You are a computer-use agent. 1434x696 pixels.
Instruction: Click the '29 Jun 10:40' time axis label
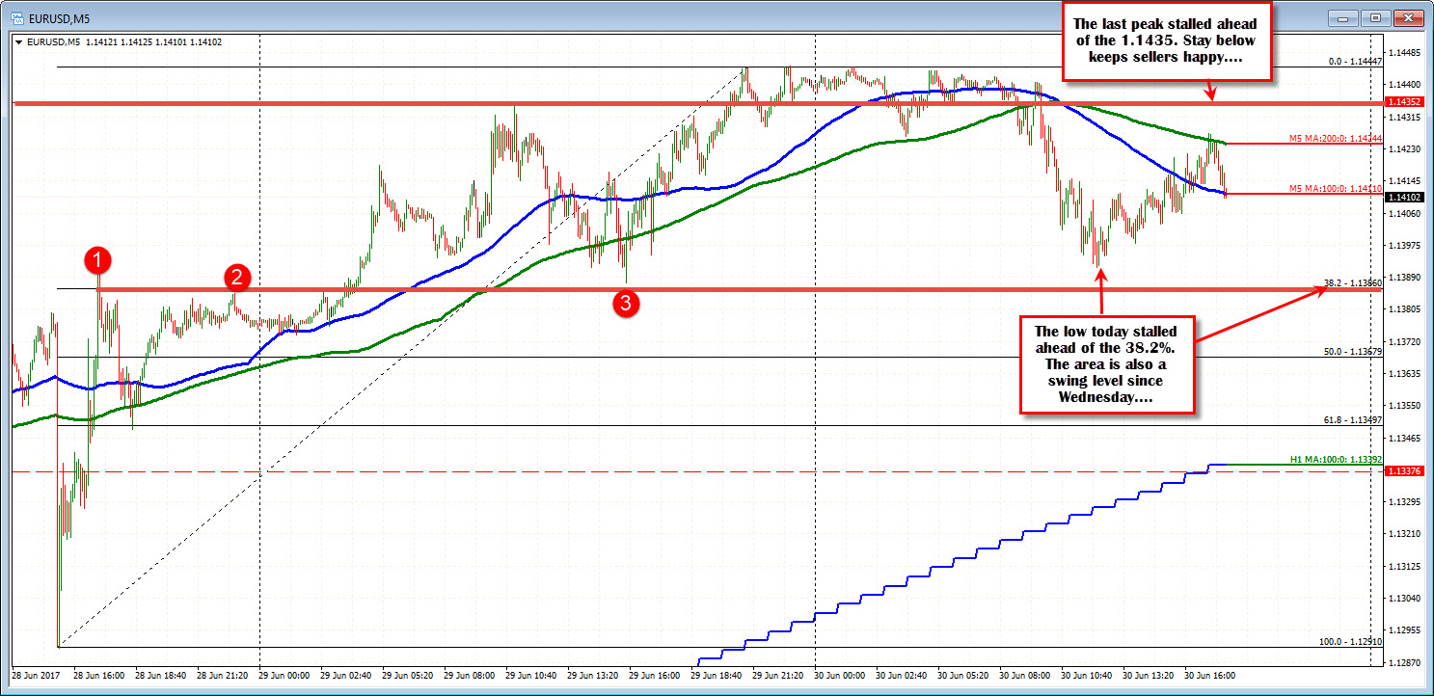(x=530, y=676)
